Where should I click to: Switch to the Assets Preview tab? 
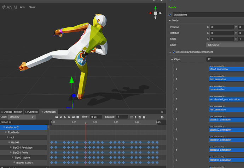(11, 112)
